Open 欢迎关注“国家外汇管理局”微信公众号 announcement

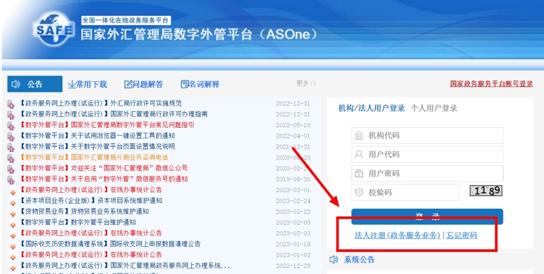tap(103, 168)
